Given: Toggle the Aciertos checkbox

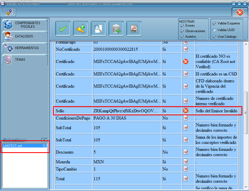Looking at the screenshot, I should pos(182,37).
